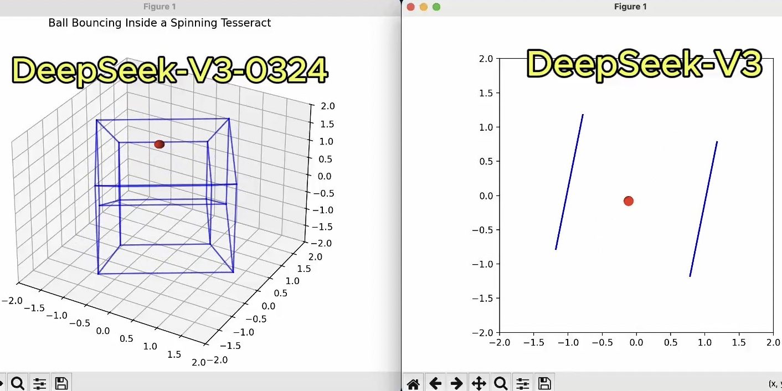
Task: Select the Pan tool in right figure toolbar
Action: (x=479, y=383)
